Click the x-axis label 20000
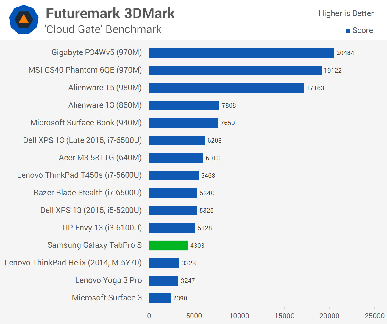387x324 pixels. tap(330, 316)
